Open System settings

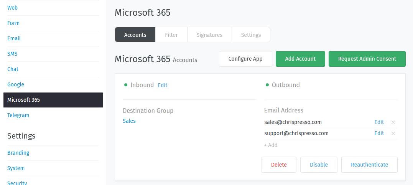click(x=16, y=168)
